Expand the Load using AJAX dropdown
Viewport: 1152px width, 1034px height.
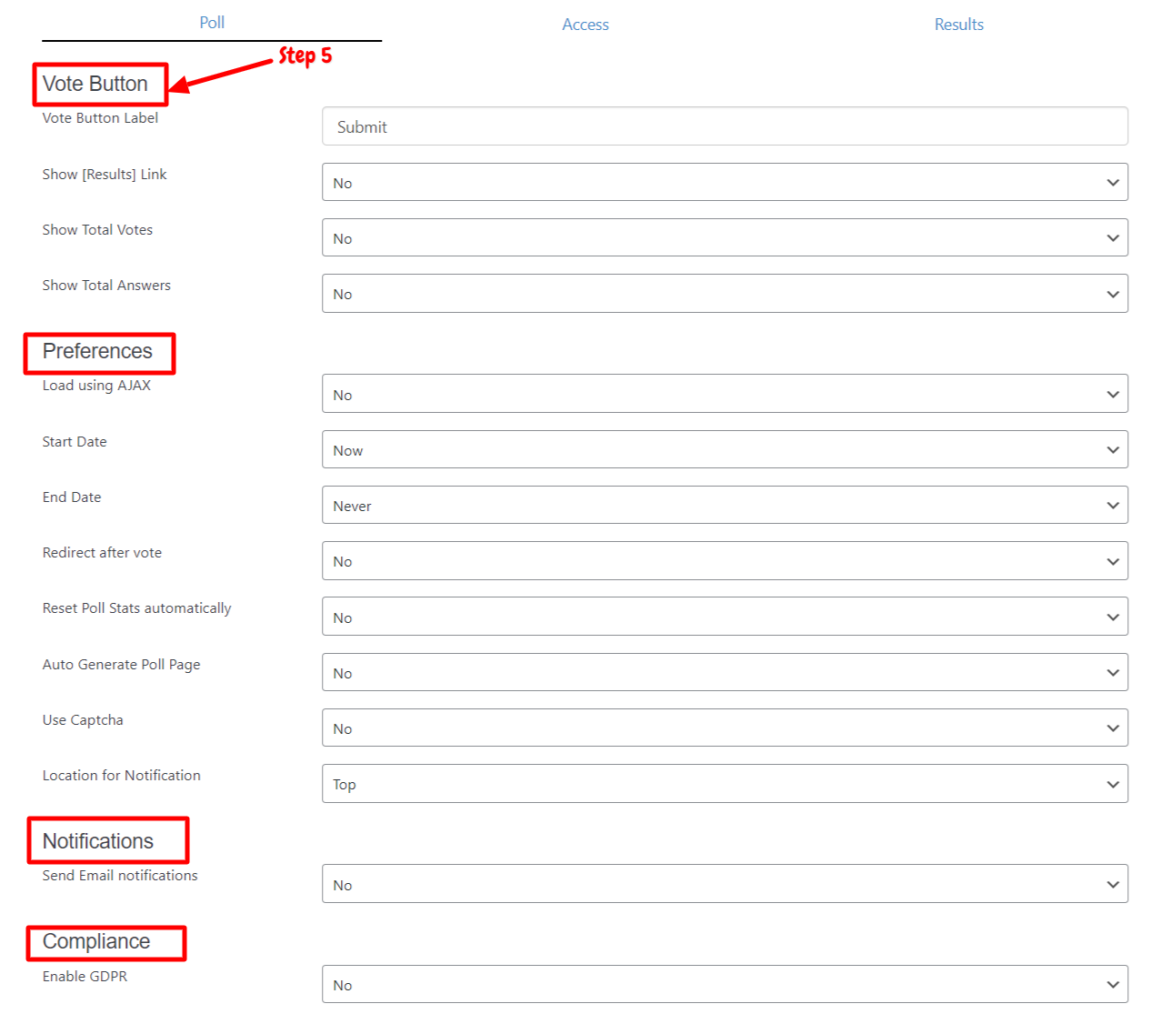pyautogui.click(x=725, y=394)
